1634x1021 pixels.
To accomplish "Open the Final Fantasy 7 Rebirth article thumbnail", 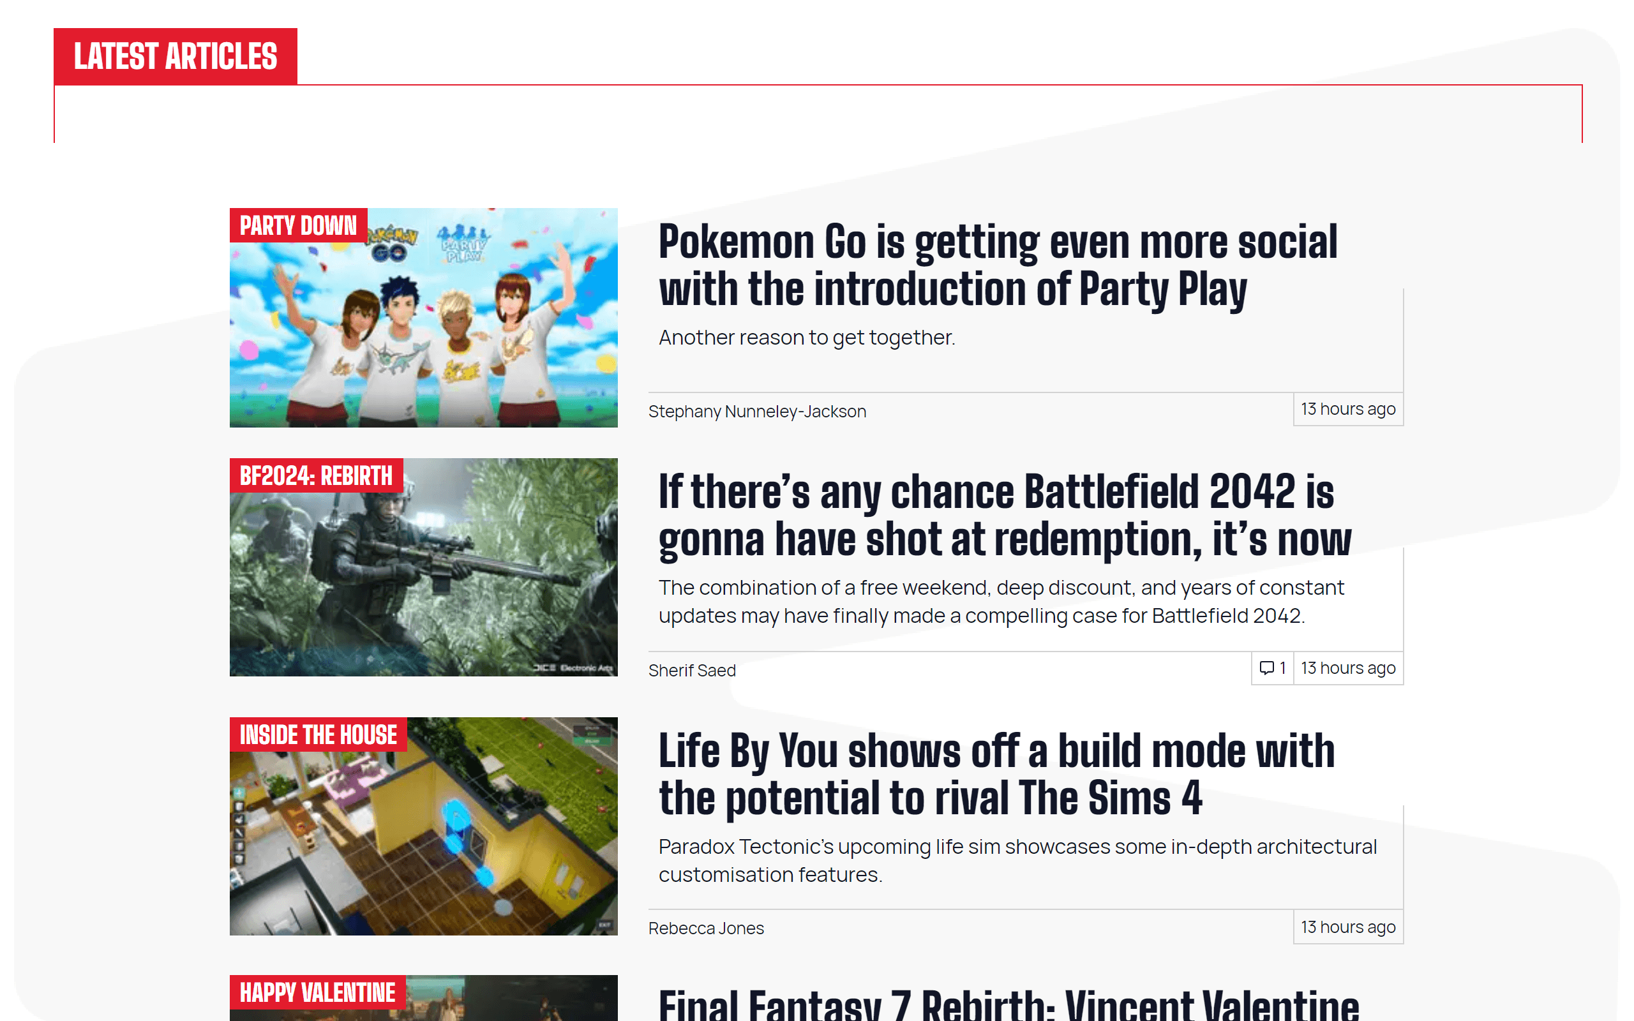I will pyautogui.click(x=423, y=999).
